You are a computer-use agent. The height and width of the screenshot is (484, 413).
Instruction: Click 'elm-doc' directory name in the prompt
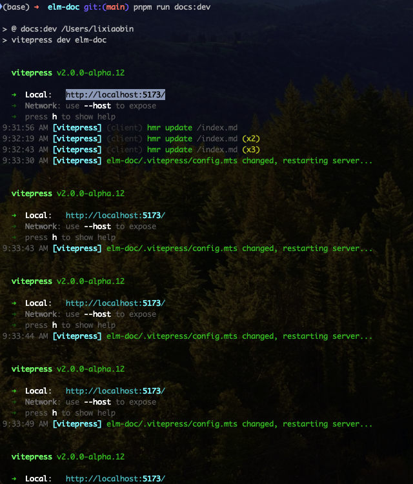[64, 7]
